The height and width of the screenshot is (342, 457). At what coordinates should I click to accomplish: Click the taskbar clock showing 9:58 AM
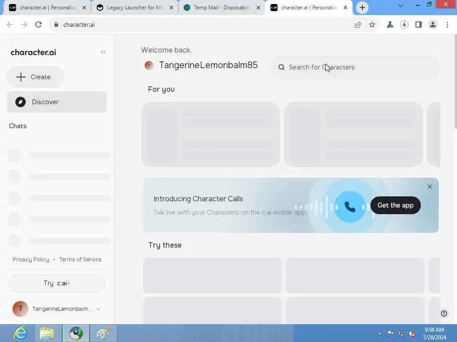coord(434,333)
